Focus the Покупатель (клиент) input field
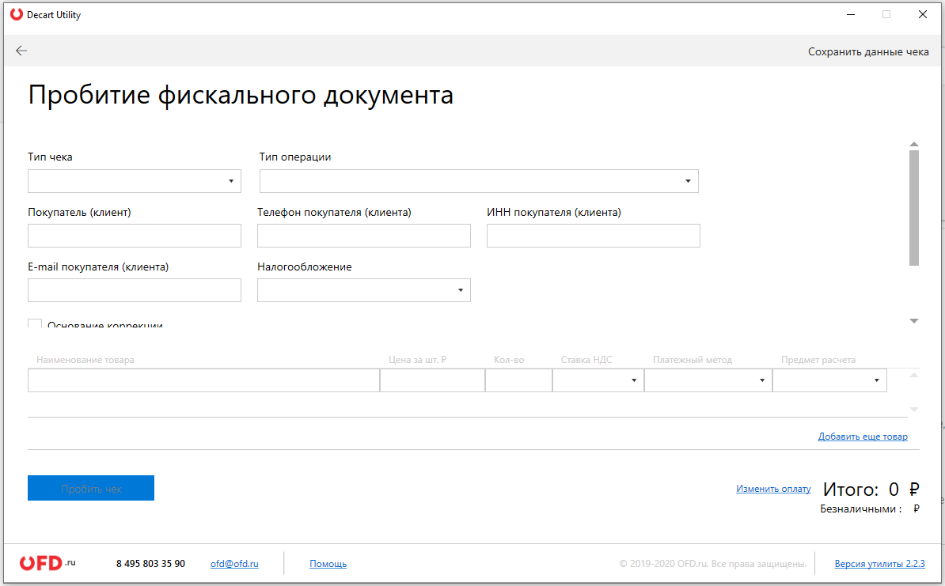 point(135,236)
